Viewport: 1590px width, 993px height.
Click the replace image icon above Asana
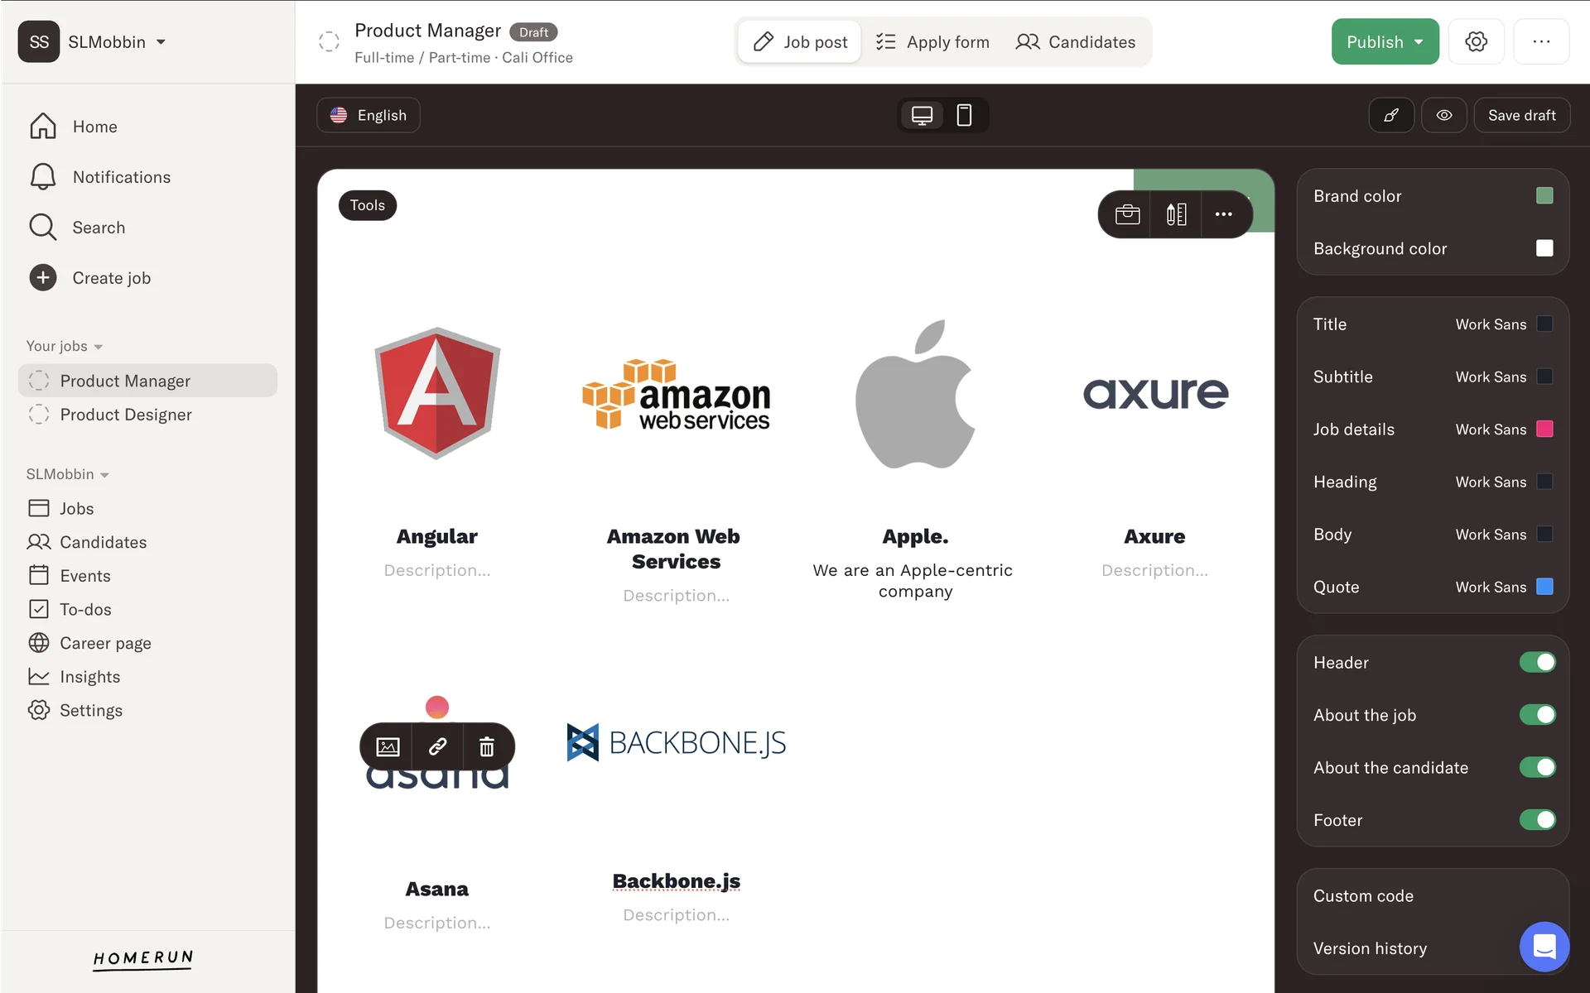[x=388, y=747]
